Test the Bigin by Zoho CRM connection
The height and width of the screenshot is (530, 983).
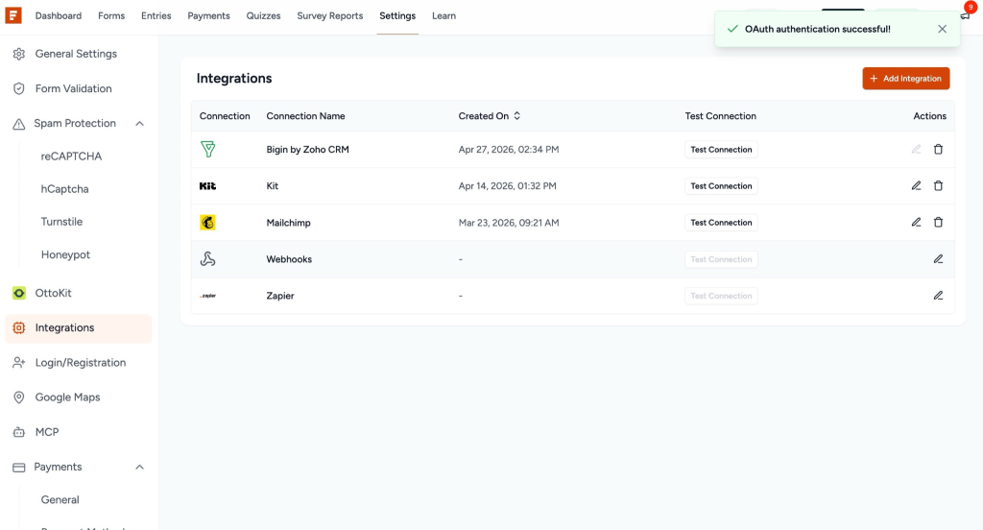(x=721, y=149)
